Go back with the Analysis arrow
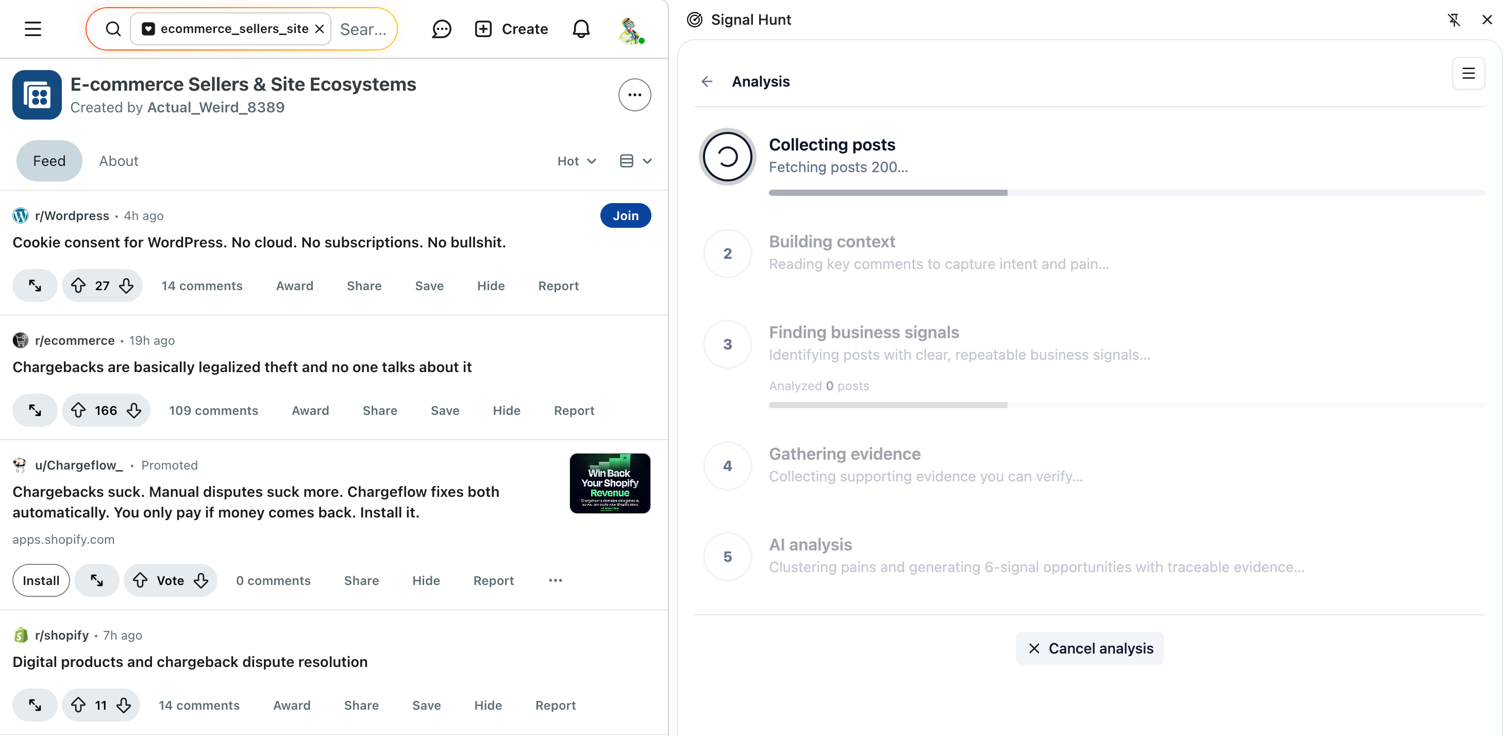This screenshot has height=736, width=1510. [x=707, y=81]
